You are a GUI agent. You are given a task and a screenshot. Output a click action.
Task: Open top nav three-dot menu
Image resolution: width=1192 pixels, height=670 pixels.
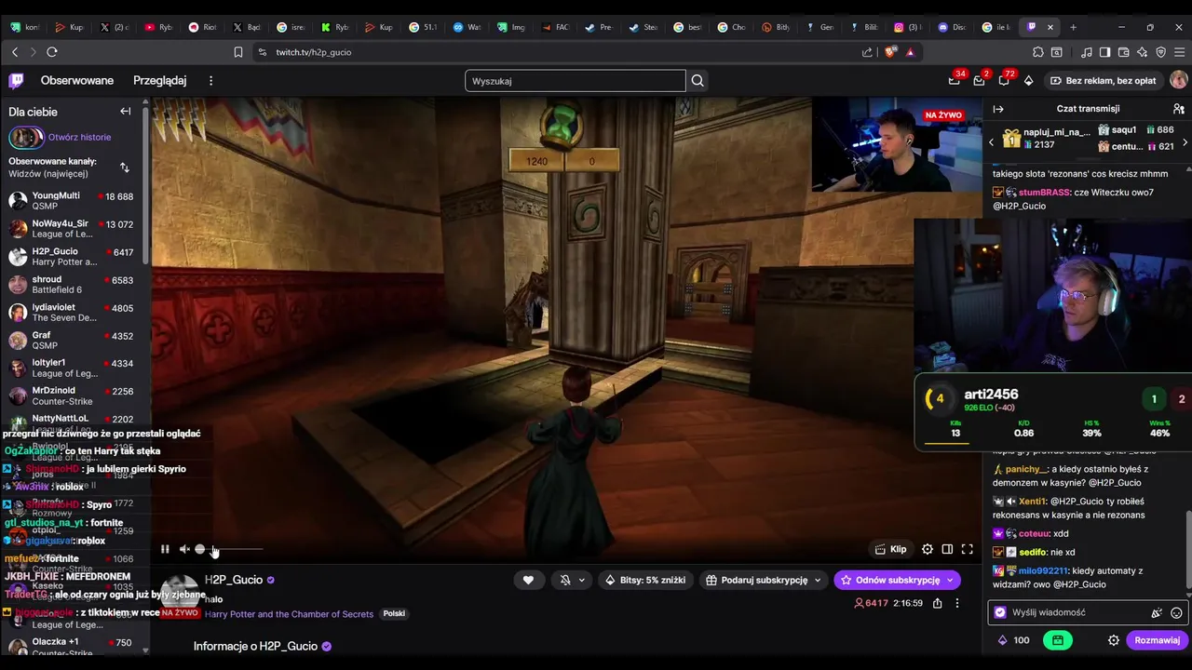210,81
